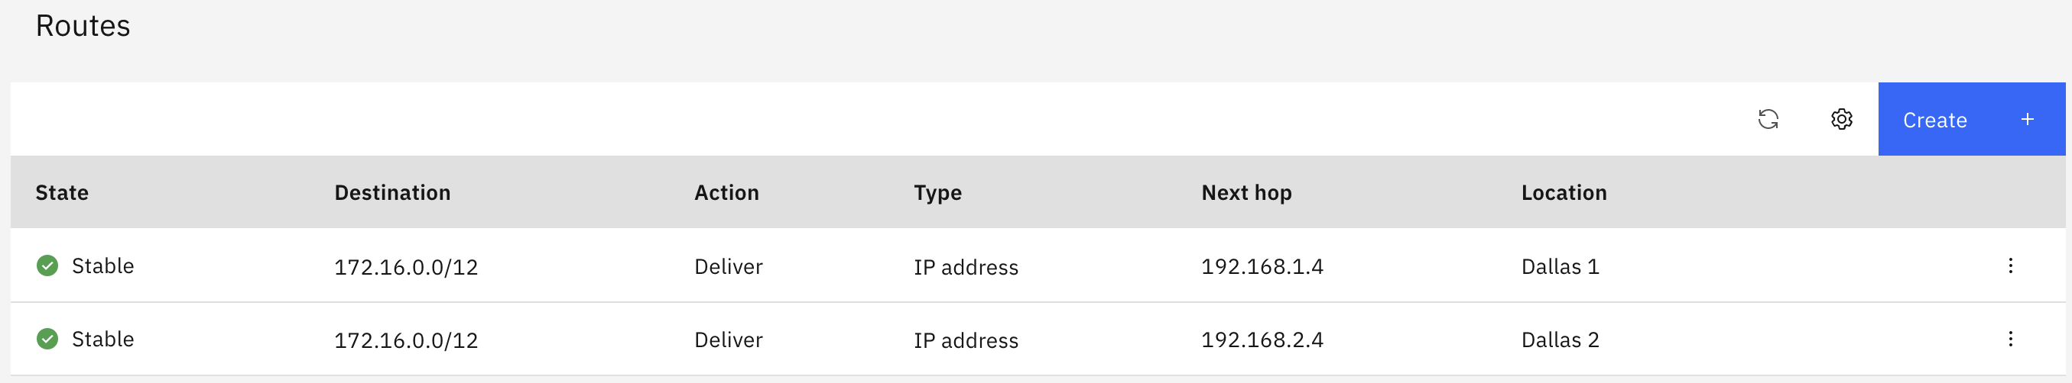Click the Action column header

pyautogui.click(x=726, y=193)
